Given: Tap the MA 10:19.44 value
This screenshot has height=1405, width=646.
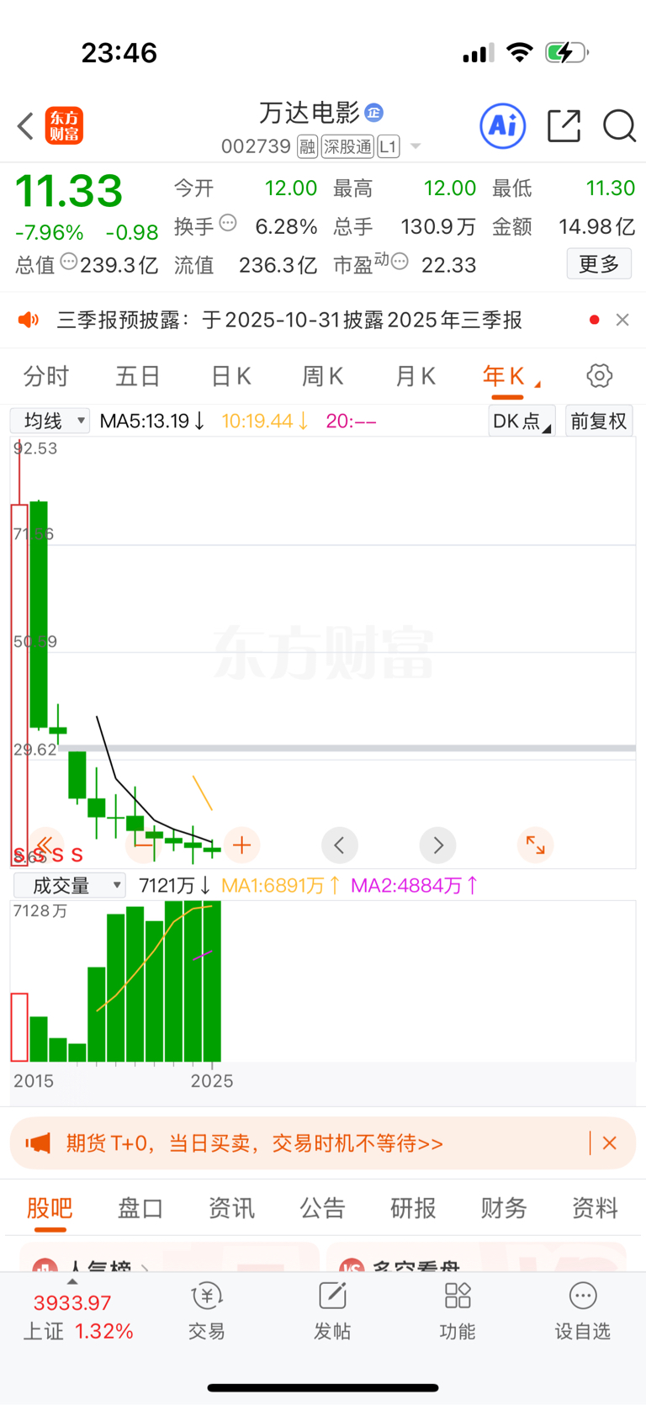Looking at the screenshot, I should (265, 421).
